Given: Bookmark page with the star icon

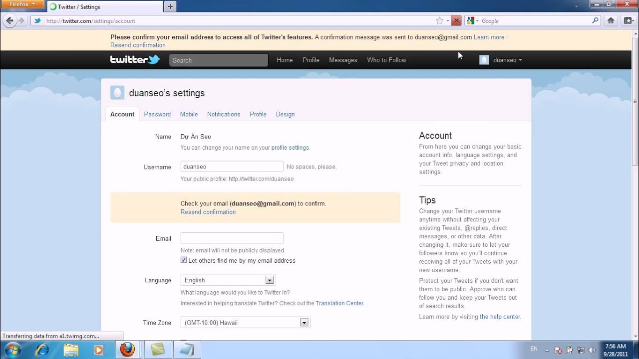Looking at the screenshot, I should point(439,21).
